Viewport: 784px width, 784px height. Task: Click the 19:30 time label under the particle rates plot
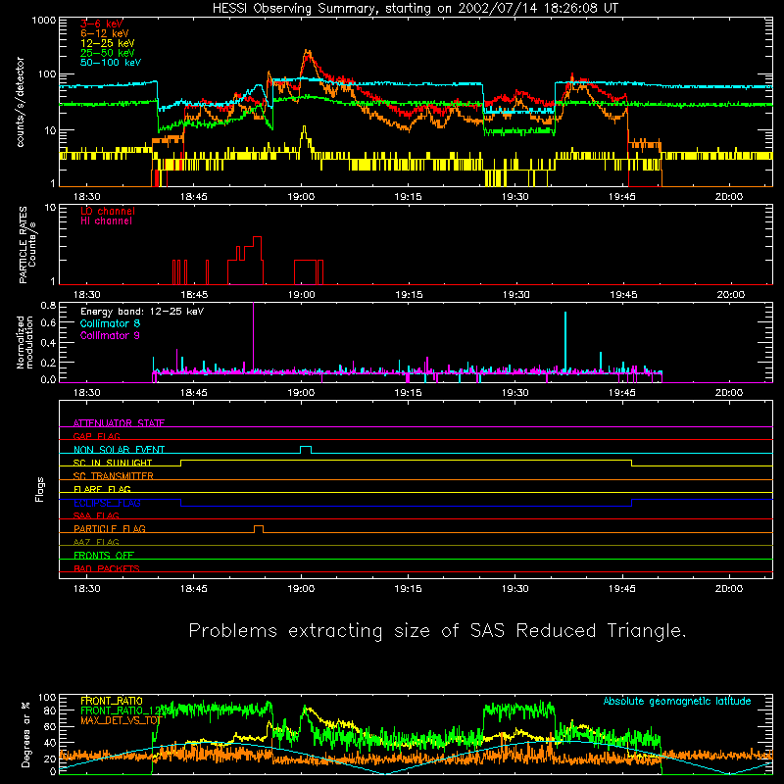(515, 295)
